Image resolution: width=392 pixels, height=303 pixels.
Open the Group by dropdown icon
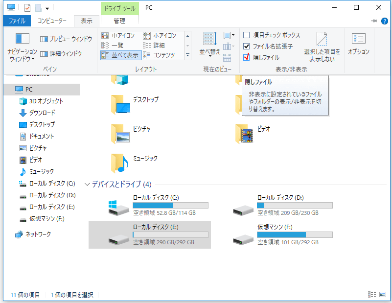click(229, 35)
